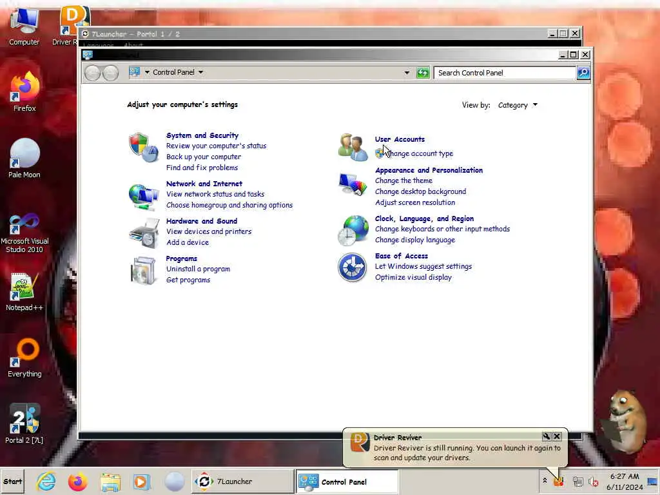Open the System and Security category link

(202, 135)
